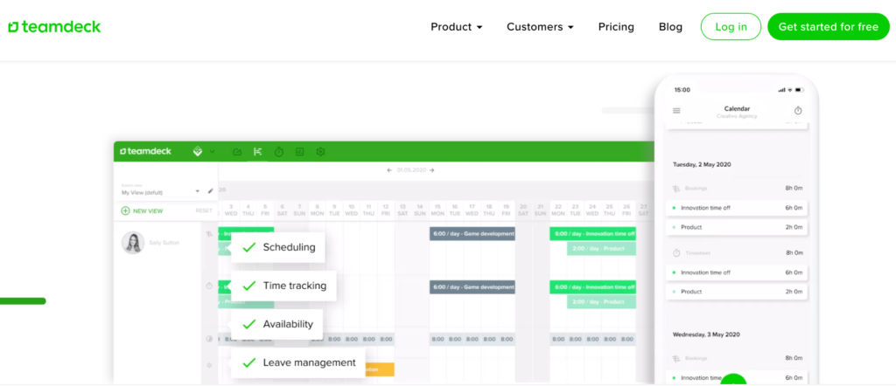Click the availability row icon

[x=209, y=339]
